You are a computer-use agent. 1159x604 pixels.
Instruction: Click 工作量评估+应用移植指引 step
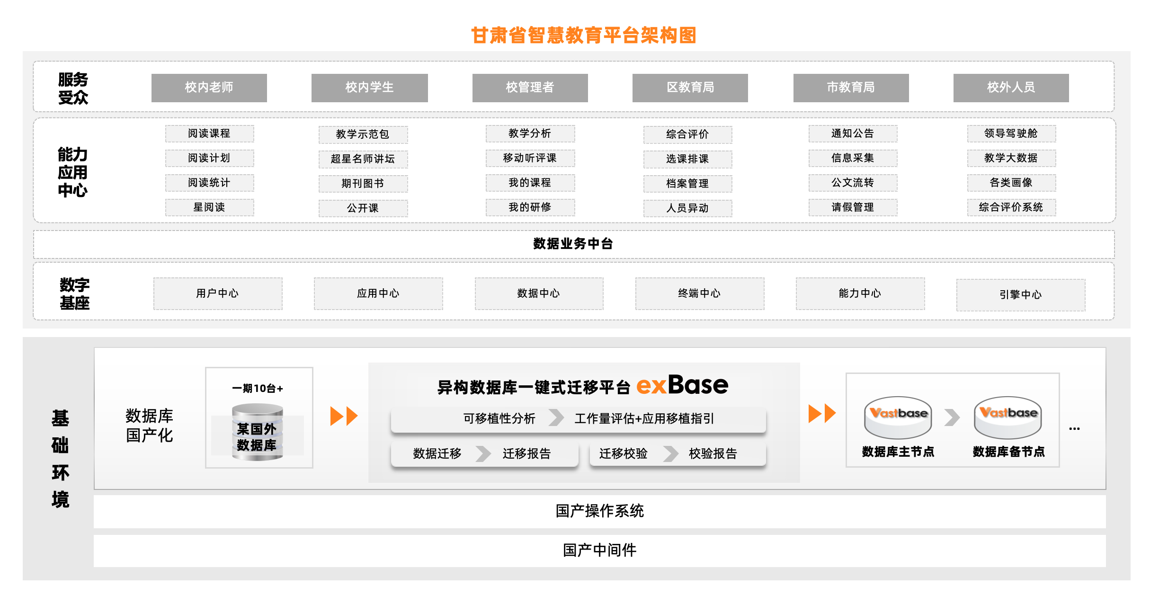(644, 418)
